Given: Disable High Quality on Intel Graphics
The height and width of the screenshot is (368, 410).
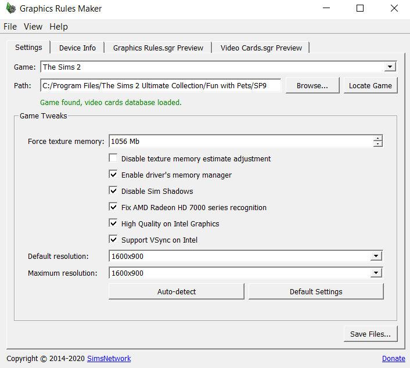Looking at the screenshot, I should click(113, 223).
